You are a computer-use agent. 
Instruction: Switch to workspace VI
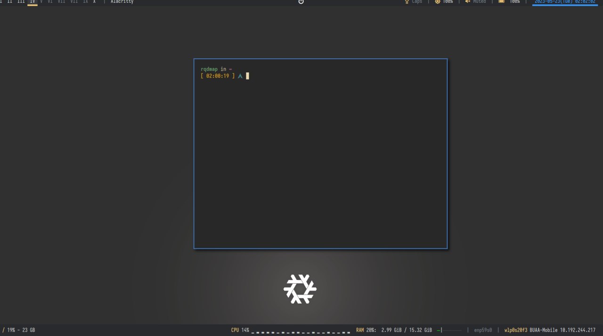click(x=50, y=1)
